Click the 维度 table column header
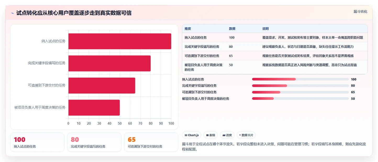 click(188, 29)
